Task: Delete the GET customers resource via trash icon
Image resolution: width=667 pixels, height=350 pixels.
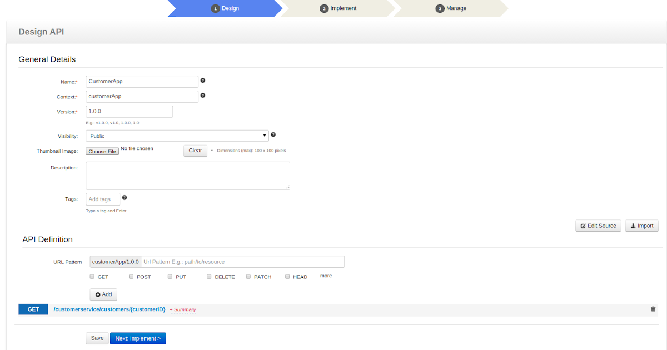Action: 653,308
